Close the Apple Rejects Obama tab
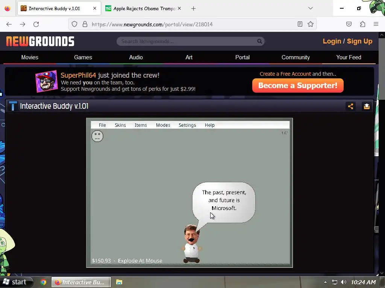This screenshot has width=385, height=288. (179, 8)
